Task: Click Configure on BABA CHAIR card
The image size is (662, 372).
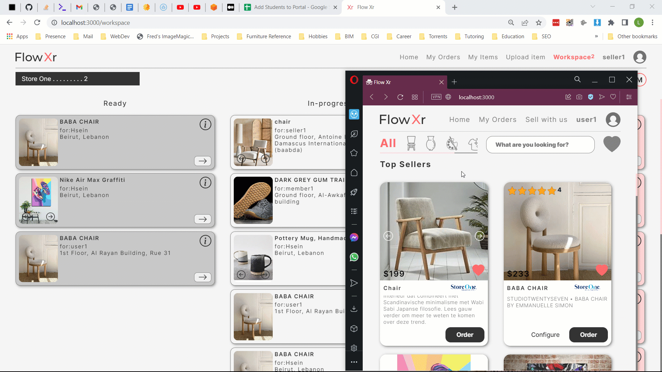Action: pos(545,335)
